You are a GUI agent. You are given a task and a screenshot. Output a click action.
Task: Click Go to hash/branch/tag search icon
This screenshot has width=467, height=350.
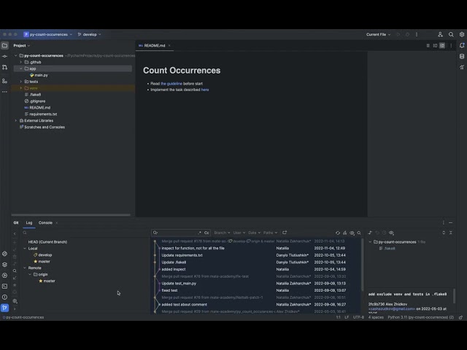click(359, 233)
